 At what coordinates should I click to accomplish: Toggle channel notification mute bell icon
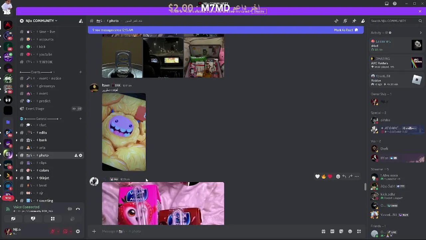tap(345, 21)
